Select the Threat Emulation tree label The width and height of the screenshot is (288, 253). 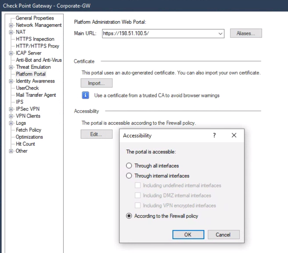pyautogui.click(x=33, y=67)
